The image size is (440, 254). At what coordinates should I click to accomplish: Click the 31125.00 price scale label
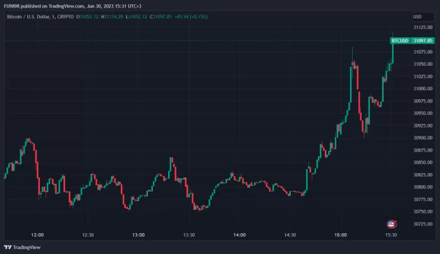[423, 28]
